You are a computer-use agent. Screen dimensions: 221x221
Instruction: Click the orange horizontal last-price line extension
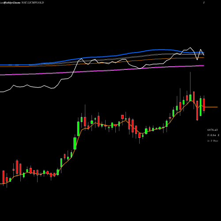click(211, 107)
